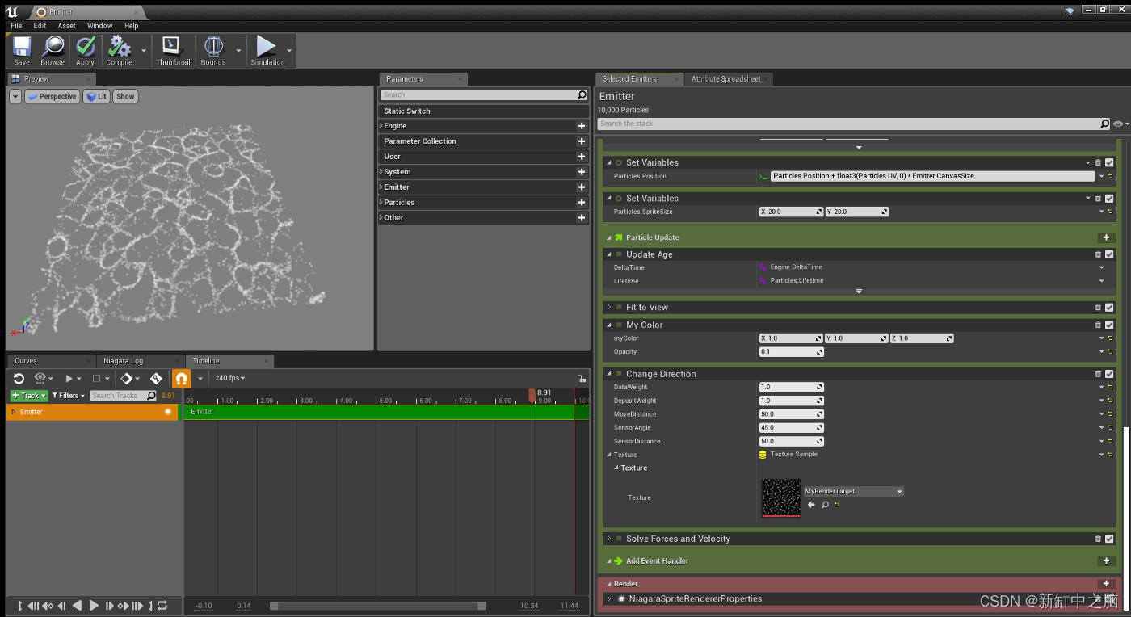Click the timeline horizontal range scrollbar

point(378,606)
